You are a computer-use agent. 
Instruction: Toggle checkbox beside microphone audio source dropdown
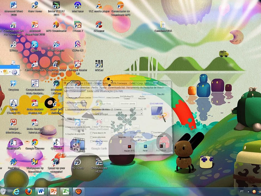point(145,109)
